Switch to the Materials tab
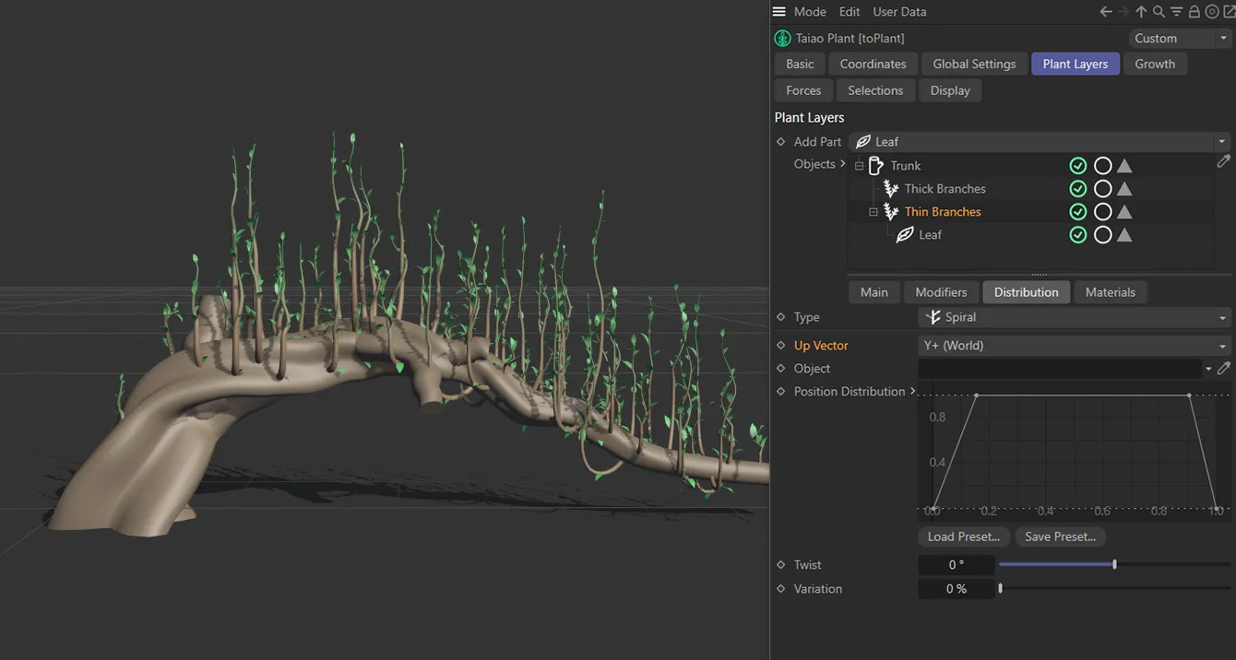The width and height of the screenshot is (1236, 660). tap(1110, 291)
